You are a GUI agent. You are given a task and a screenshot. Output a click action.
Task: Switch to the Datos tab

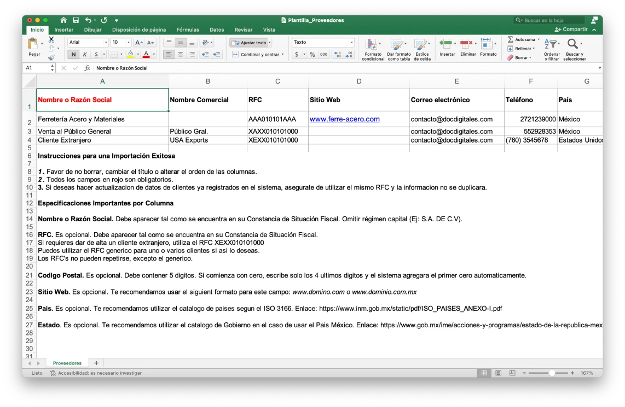(x=216, y=30)
